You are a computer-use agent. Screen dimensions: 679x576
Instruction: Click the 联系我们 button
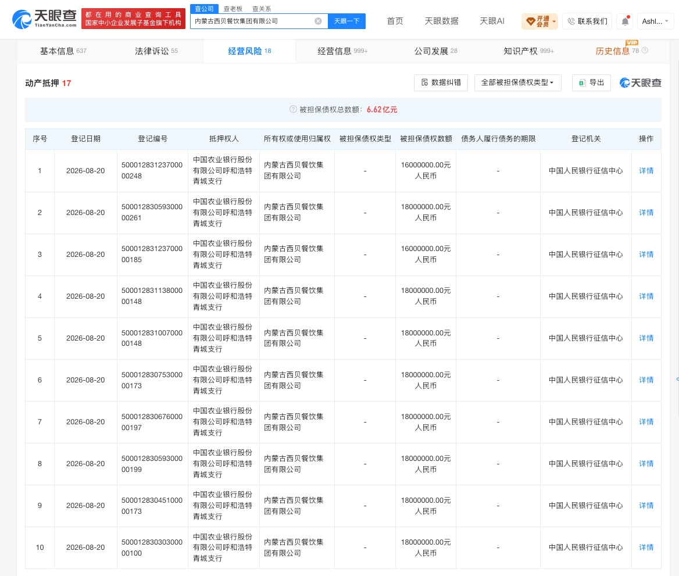pos(587,21)
